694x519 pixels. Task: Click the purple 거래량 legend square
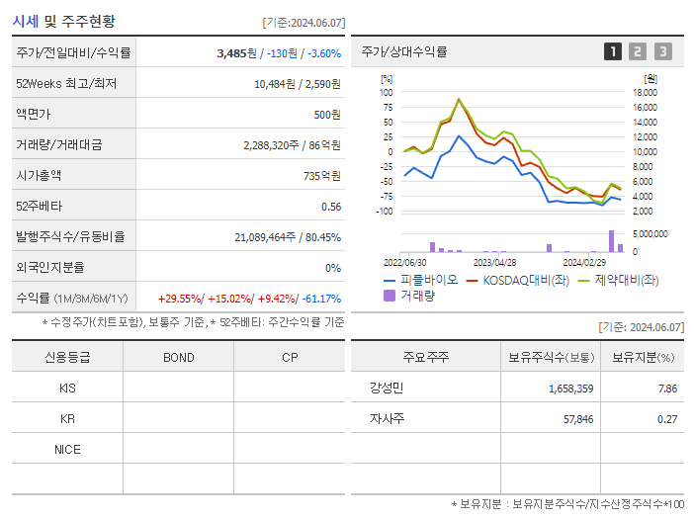(x=390, y=296)
